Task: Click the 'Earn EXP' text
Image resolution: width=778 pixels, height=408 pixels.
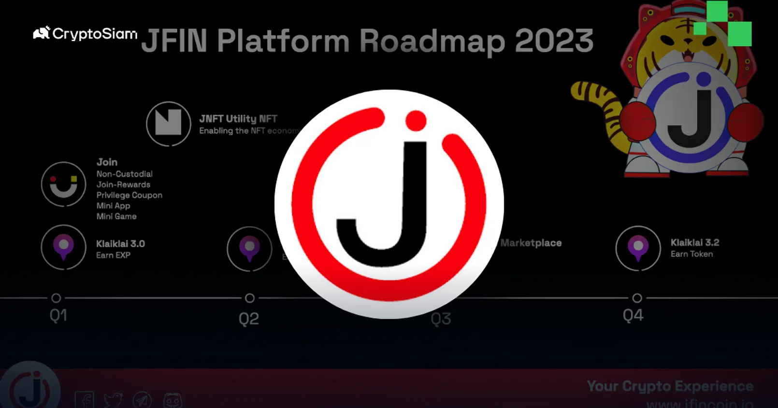Action: coord(113,255)
